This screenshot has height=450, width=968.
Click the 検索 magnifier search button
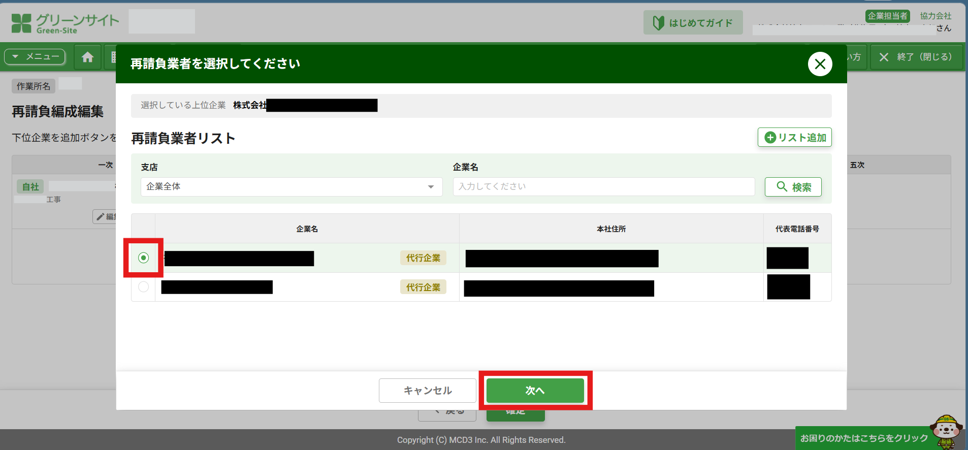coord(793,187)
